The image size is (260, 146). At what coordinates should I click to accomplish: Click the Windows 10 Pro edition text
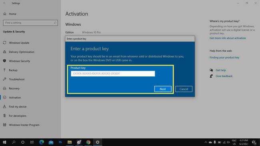pos(91,32)
